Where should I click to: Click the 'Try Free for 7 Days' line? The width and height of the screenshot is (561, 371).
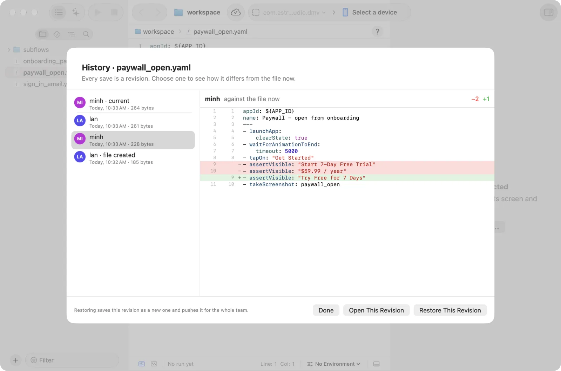tap(347, 178)
